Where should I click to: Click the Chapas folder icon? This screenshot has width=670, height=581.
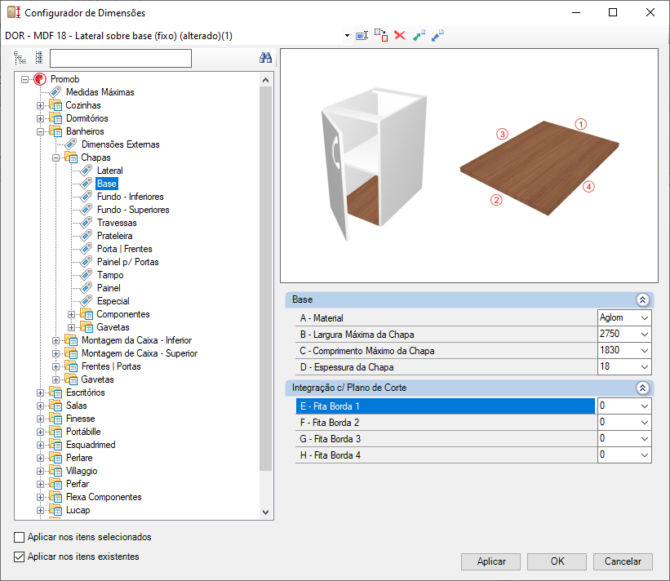(71, 157)
